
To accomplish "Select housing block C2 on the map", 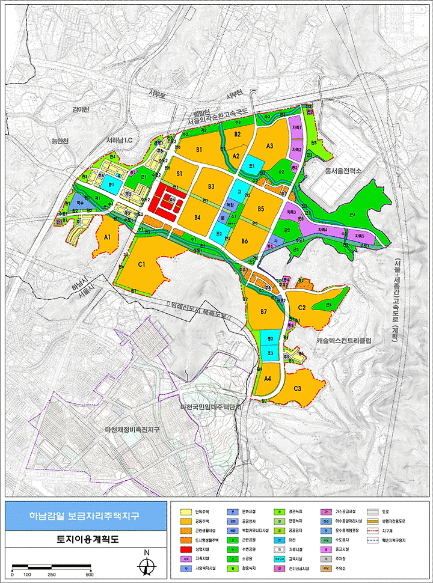I will tap(302, 308).
